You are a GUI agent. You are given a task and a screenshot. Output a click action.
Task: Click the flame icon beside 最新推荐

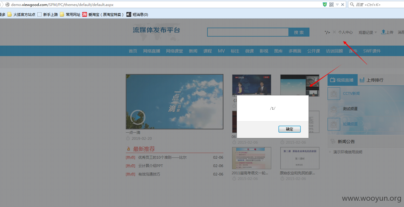click(129, 149)
